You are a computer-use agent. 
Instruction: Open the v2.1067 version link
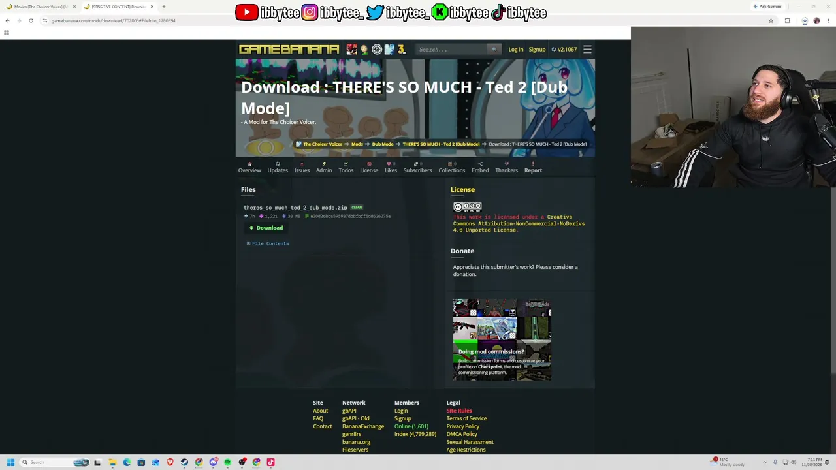click(564, 49)
